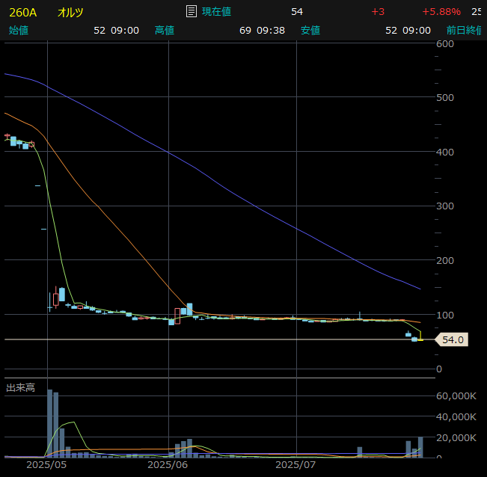The width and height of the screenshot is (487, 477).
Task: Click the high price value 69
Action: point(245,31)
